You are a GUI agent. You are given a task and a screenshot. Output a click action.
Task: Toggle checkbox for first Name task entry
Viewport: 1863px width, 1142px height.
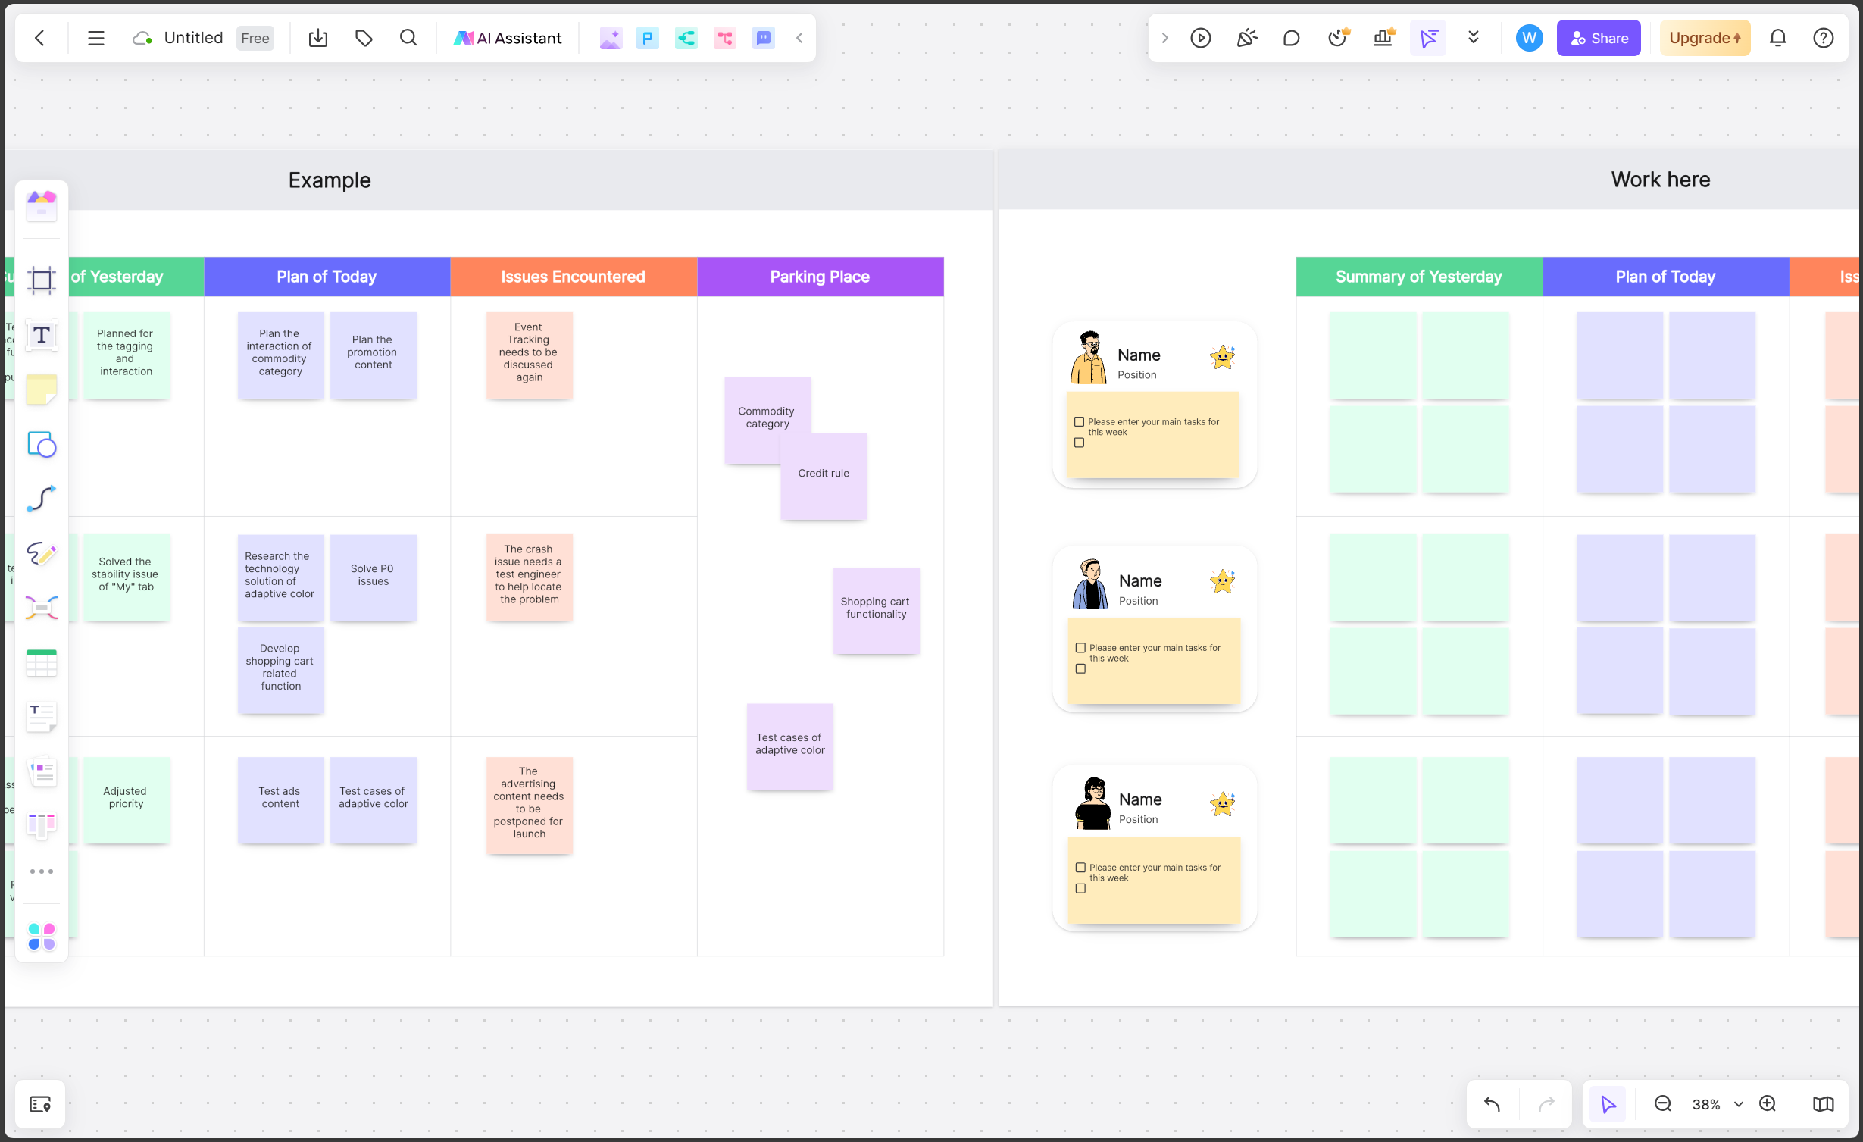coord(1079,422)
